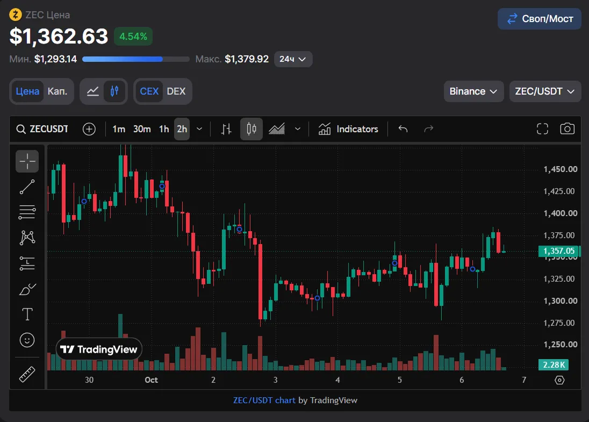Open chart settings gear near time axis

click(559, 380)
